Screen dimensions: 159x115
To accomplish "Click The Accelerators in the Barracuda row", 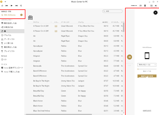I will (x=68, y=66).
